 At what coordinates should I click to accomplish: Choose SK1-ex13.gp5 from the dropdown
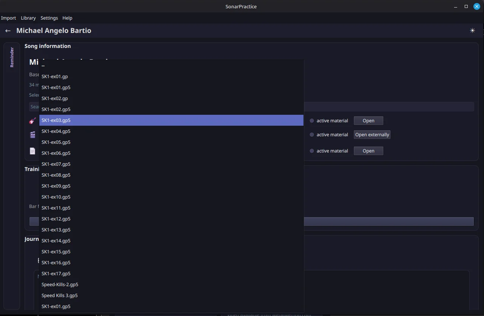(171, 230)
